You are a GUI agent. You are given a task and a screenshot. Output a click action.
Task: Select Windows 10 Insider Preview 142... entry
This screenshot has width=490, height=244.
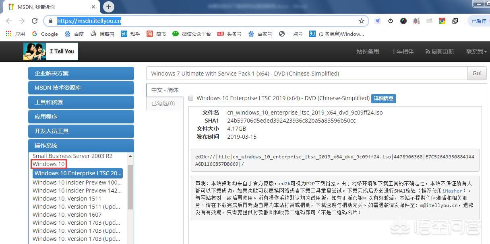[77, 191]
